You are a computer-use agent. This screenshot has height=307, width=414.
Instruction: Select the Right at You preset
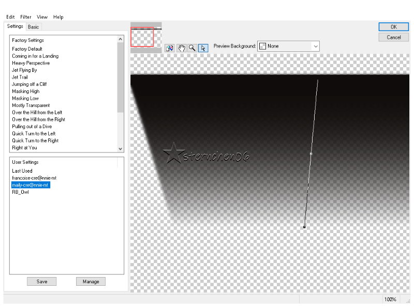coord(24,148)
